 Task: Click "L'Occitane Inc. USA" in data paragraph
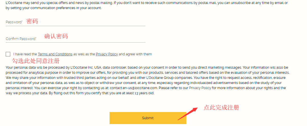86,68
